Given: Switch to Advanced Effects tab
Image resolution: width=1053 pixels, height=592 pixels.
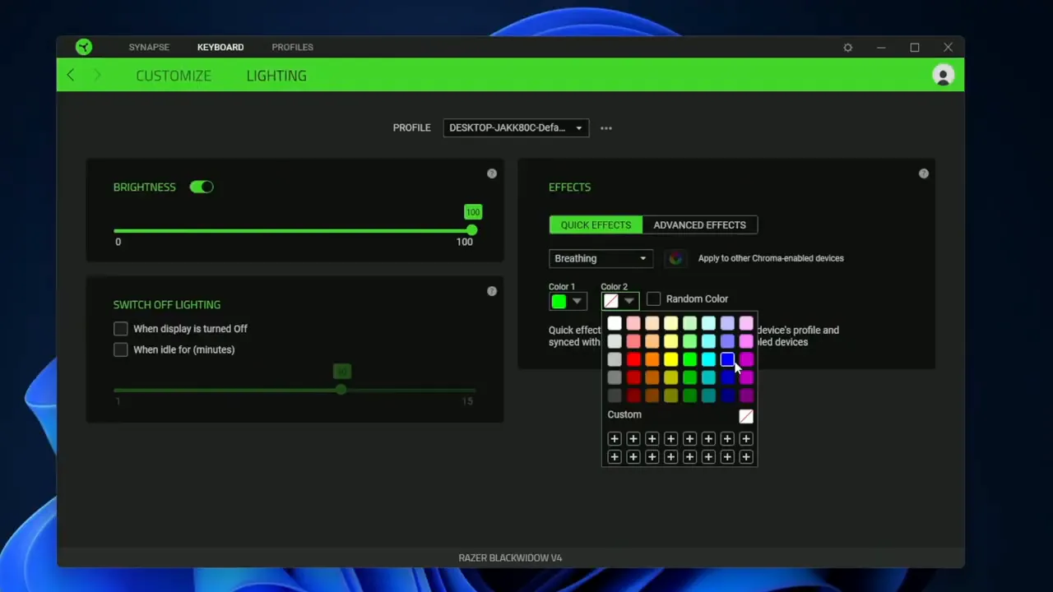Looking at the screenshot, I should point(699,225).
